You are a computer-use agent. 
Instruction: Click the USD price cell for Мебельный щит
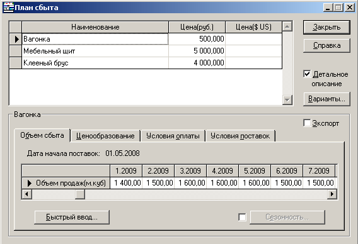253,51
